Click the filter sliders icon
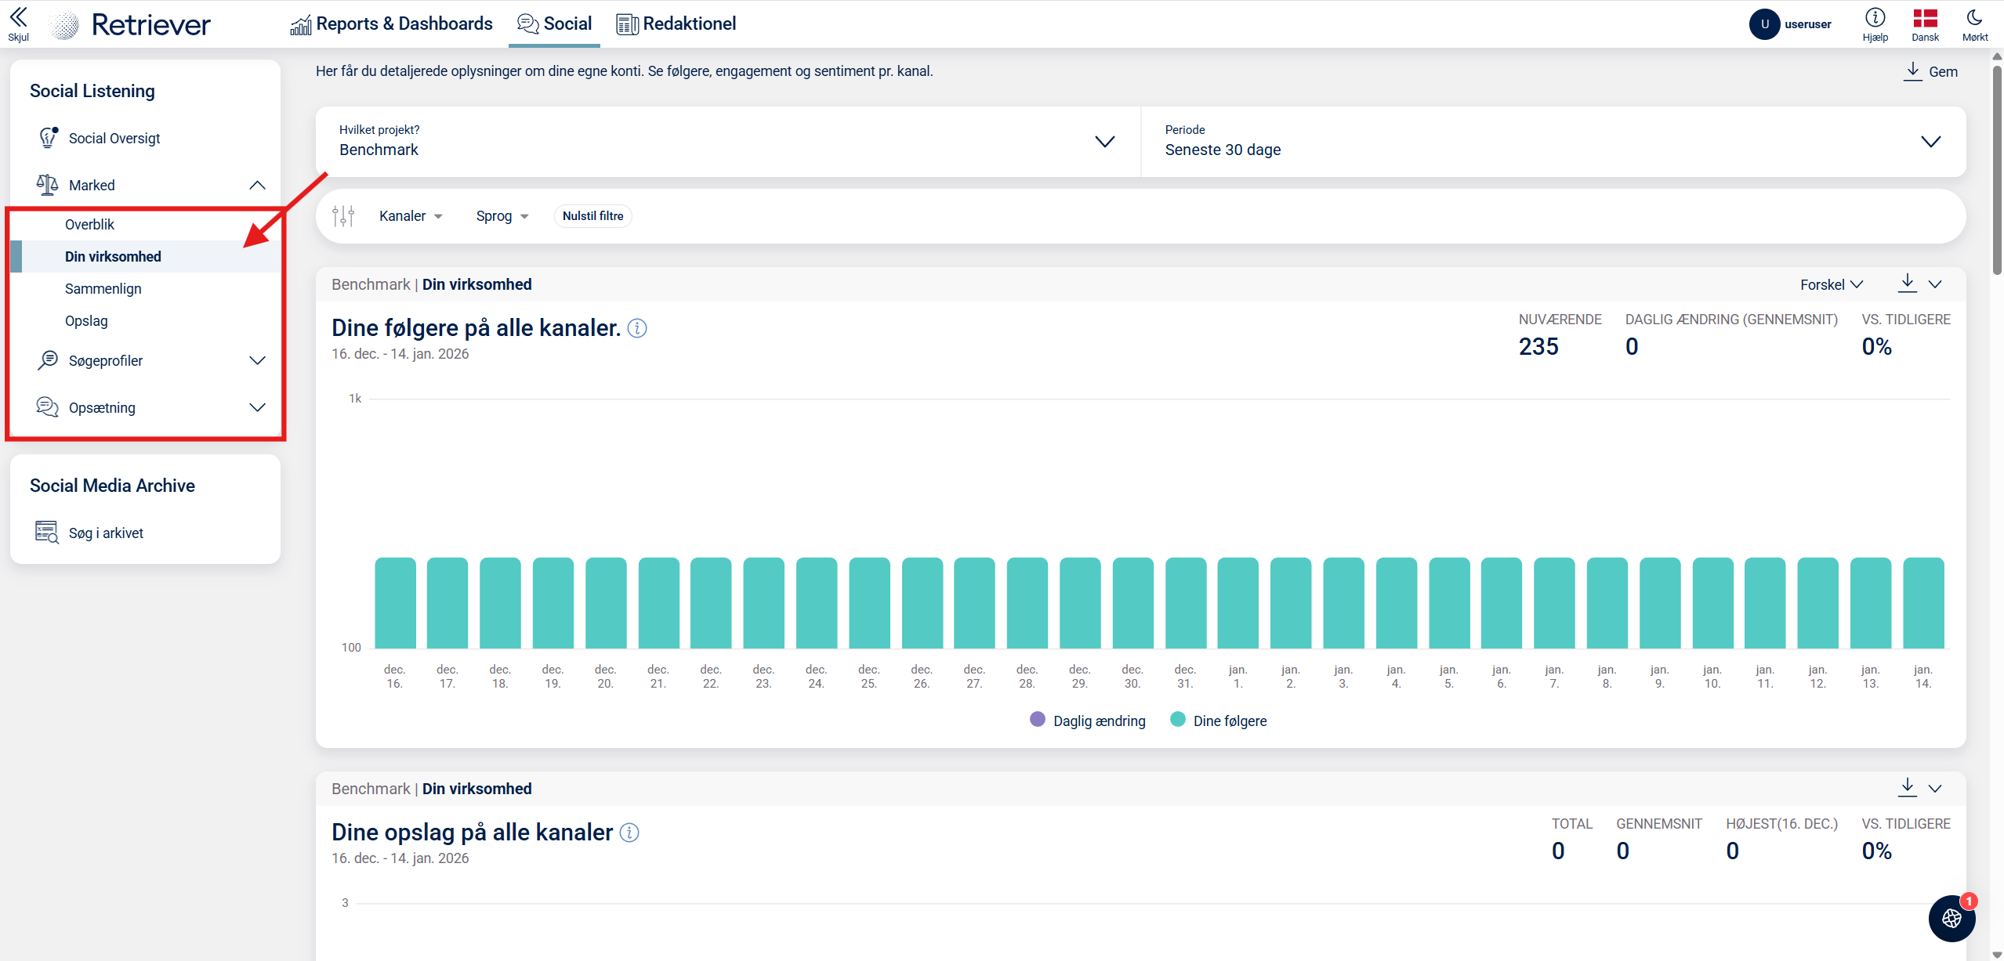This screenshot has height=961, width=2004. point(343,216)
